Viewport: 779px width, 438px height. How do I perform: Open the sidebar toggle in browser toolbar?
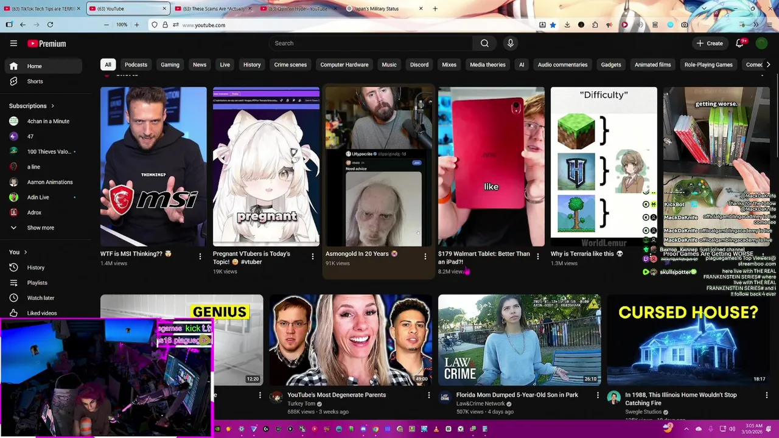pos(9,25)
